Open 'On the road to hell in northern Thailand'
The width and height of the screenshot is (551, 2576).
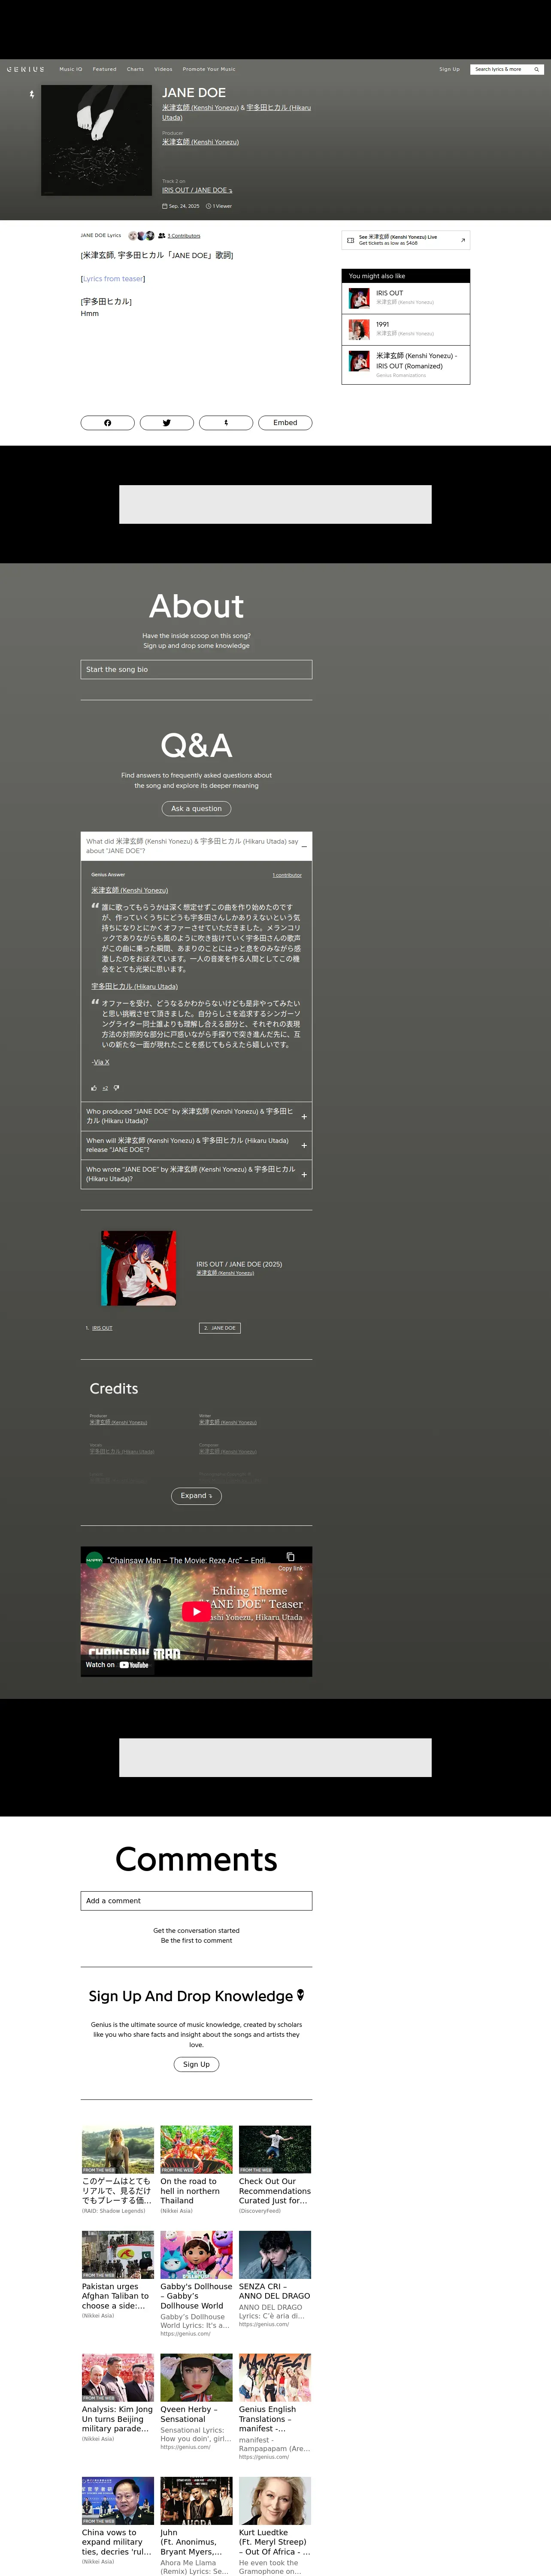tap(196, 2170)
